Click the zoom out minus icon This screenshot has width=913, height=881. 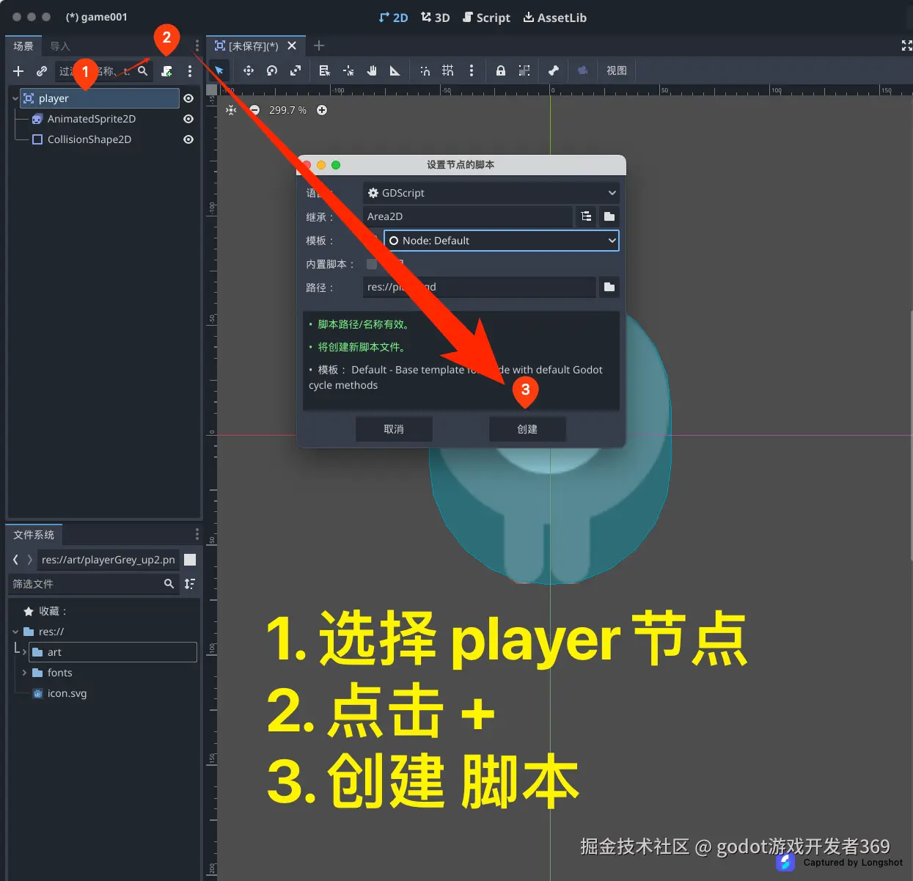254,110
